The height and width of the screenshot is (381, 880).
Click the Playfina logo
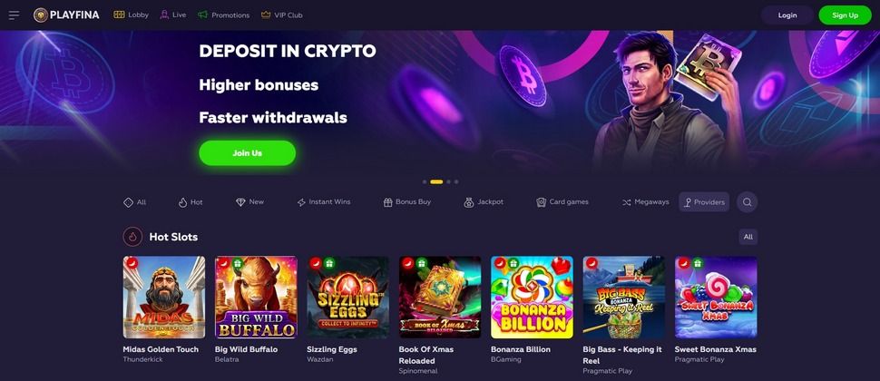click(x=66, y=15)
